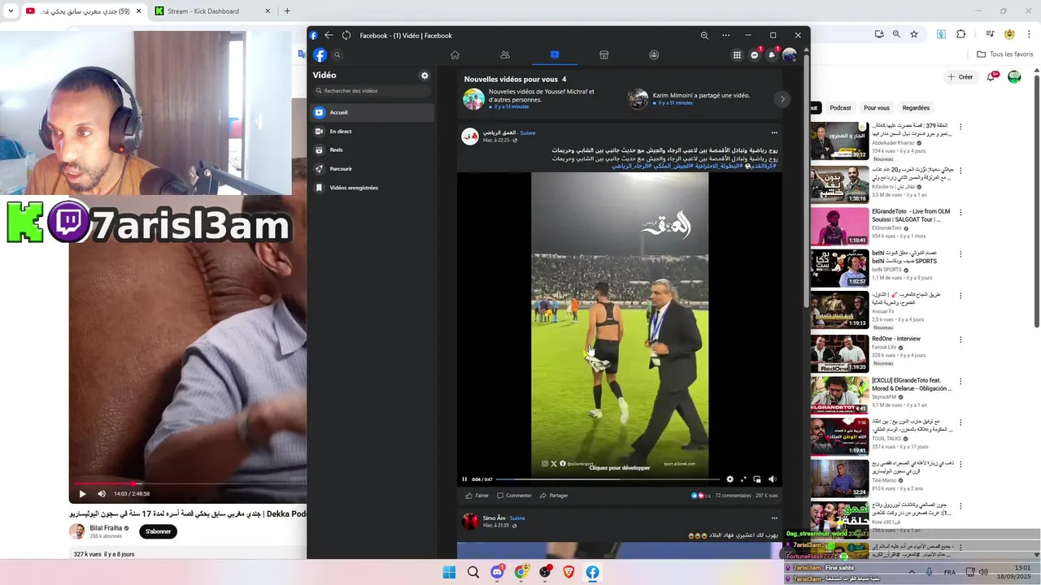Image resolution: width=1041 pixels, height=585 pixels.
Task: Open Video settings gear in sidebar
Action: click(x=425, y=76)
